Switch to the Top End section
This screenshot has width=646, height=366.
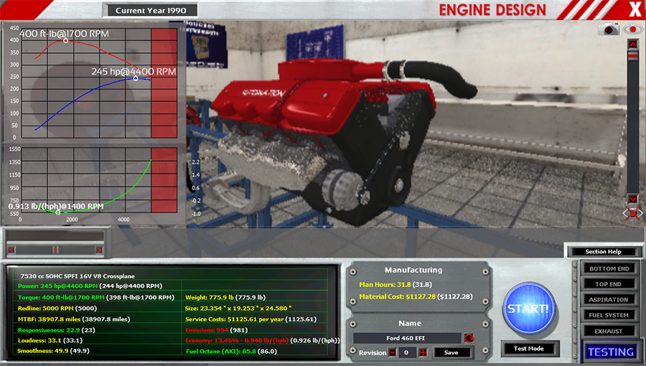tap(609, 284)
